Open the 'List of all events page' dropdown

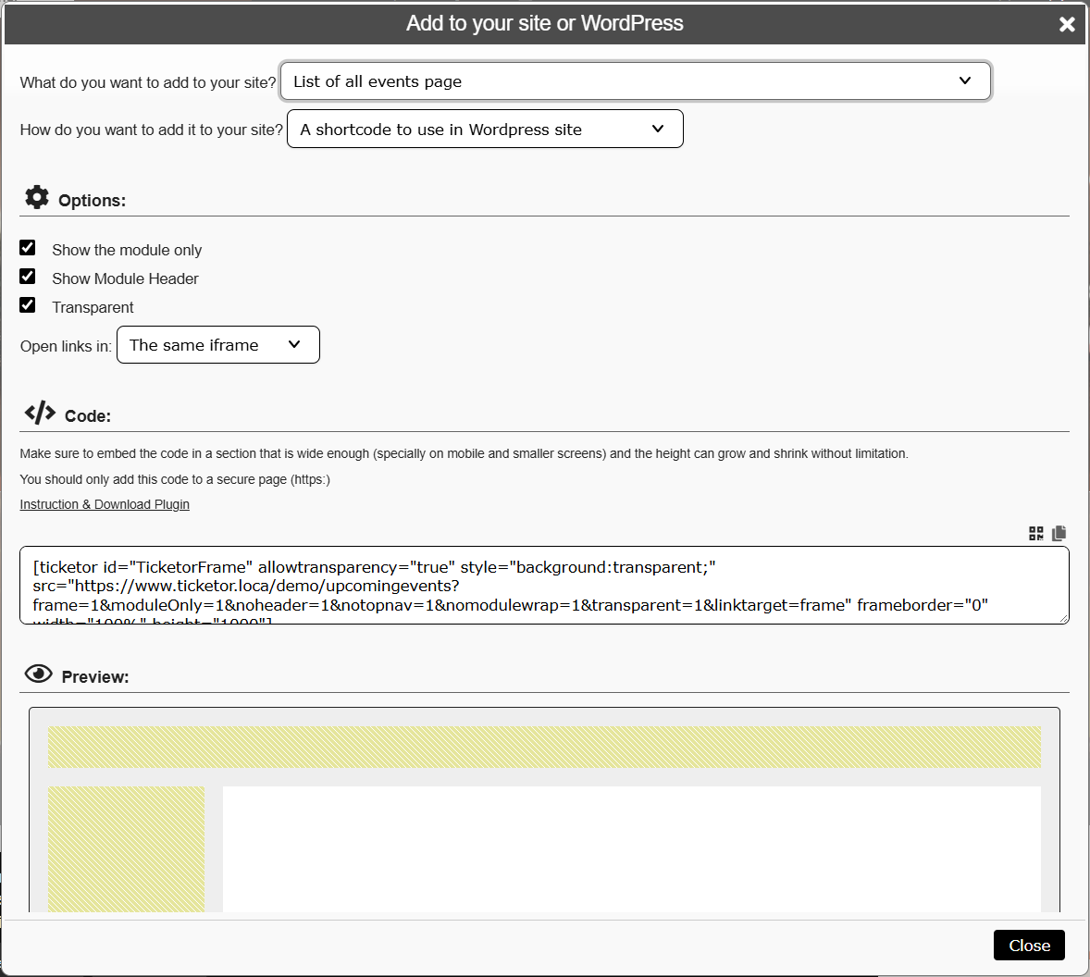(635, 81)
